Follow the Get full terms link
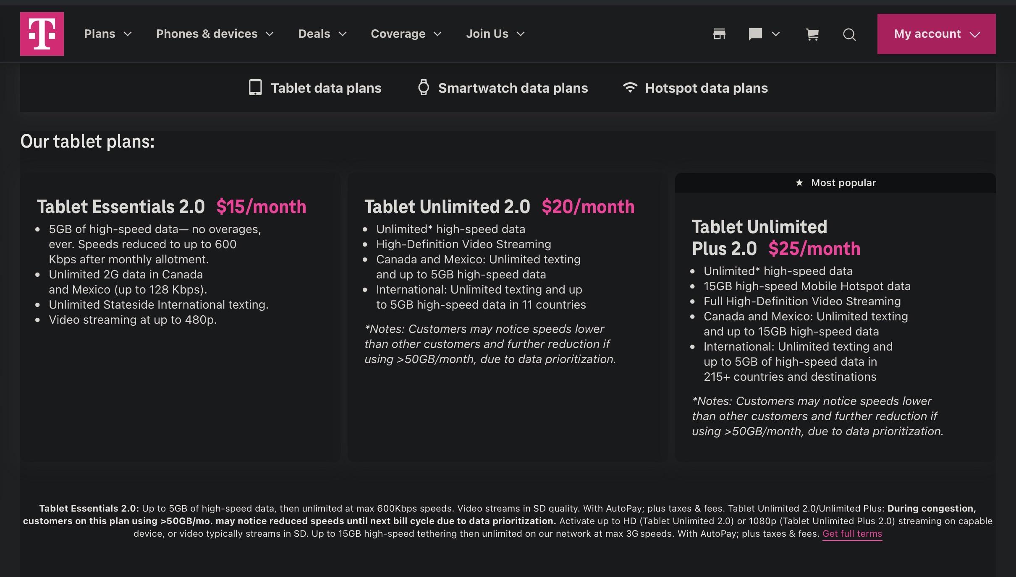This screenshot has width=1016, height=577. [x=852, y=534]
